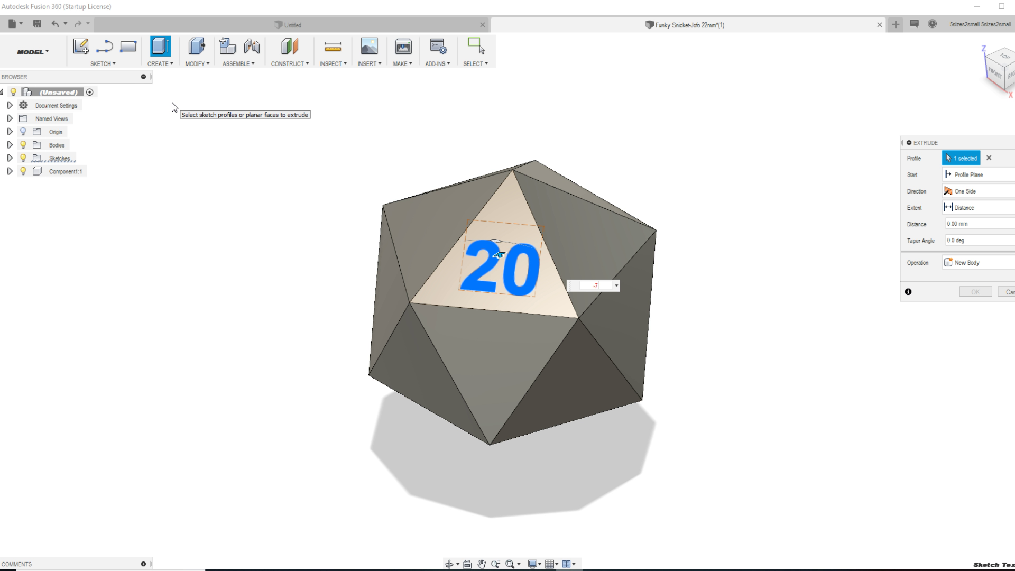Click the Press Pull icon in Modify
The width and height of the screenshot is (1015, 571).
(197, 47)
